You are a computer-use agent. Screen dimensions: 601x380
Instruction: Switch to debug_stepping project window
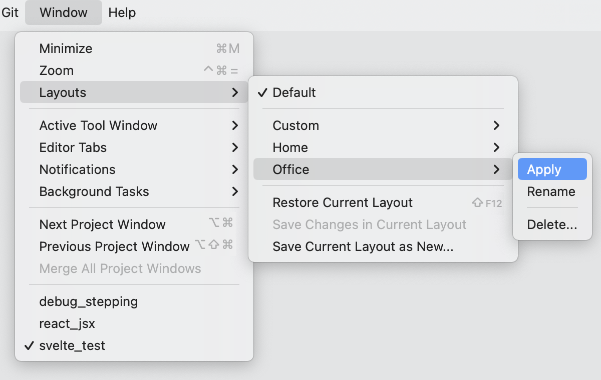[88, 301]
